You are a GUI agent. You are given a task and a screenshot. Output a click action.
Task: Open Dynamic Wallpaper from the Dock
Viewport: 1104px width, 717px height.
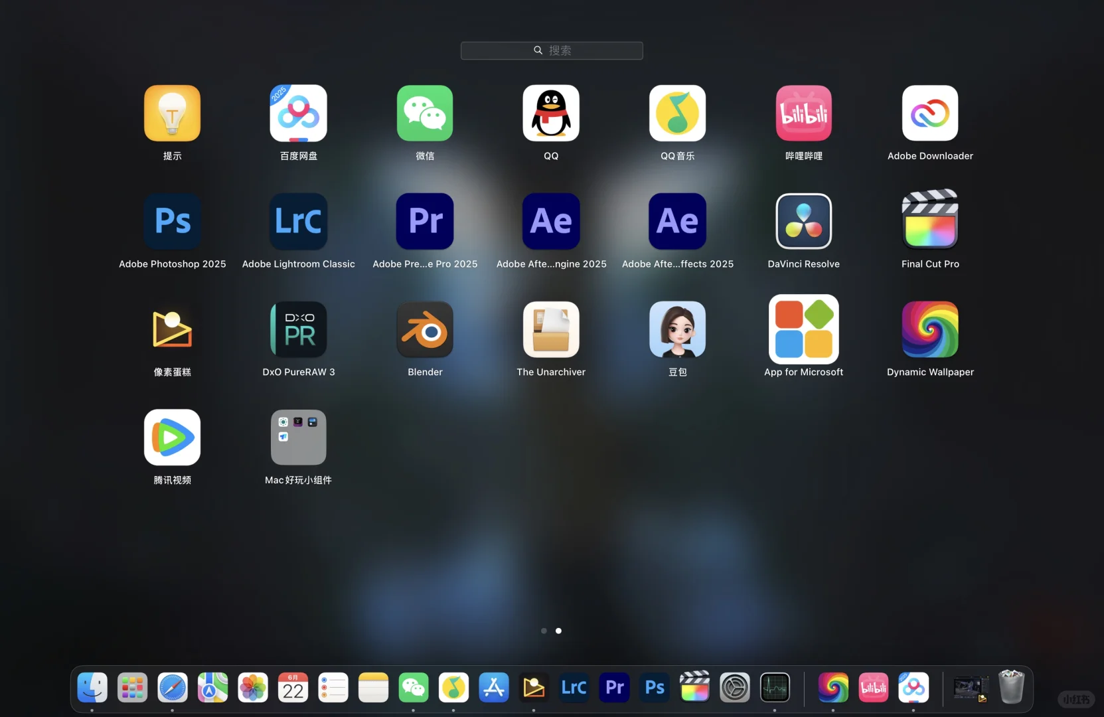[x=833, y=687]
